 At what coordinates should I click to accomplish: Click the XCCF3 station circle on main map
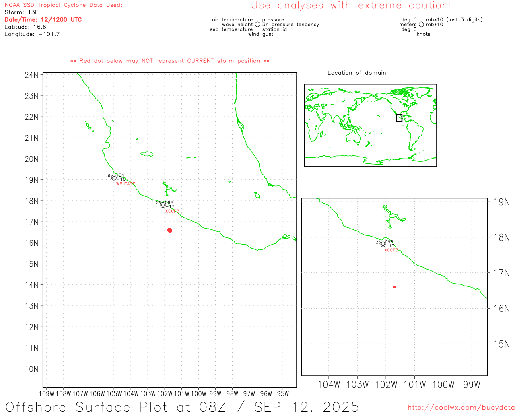click(x=163, y=205)
